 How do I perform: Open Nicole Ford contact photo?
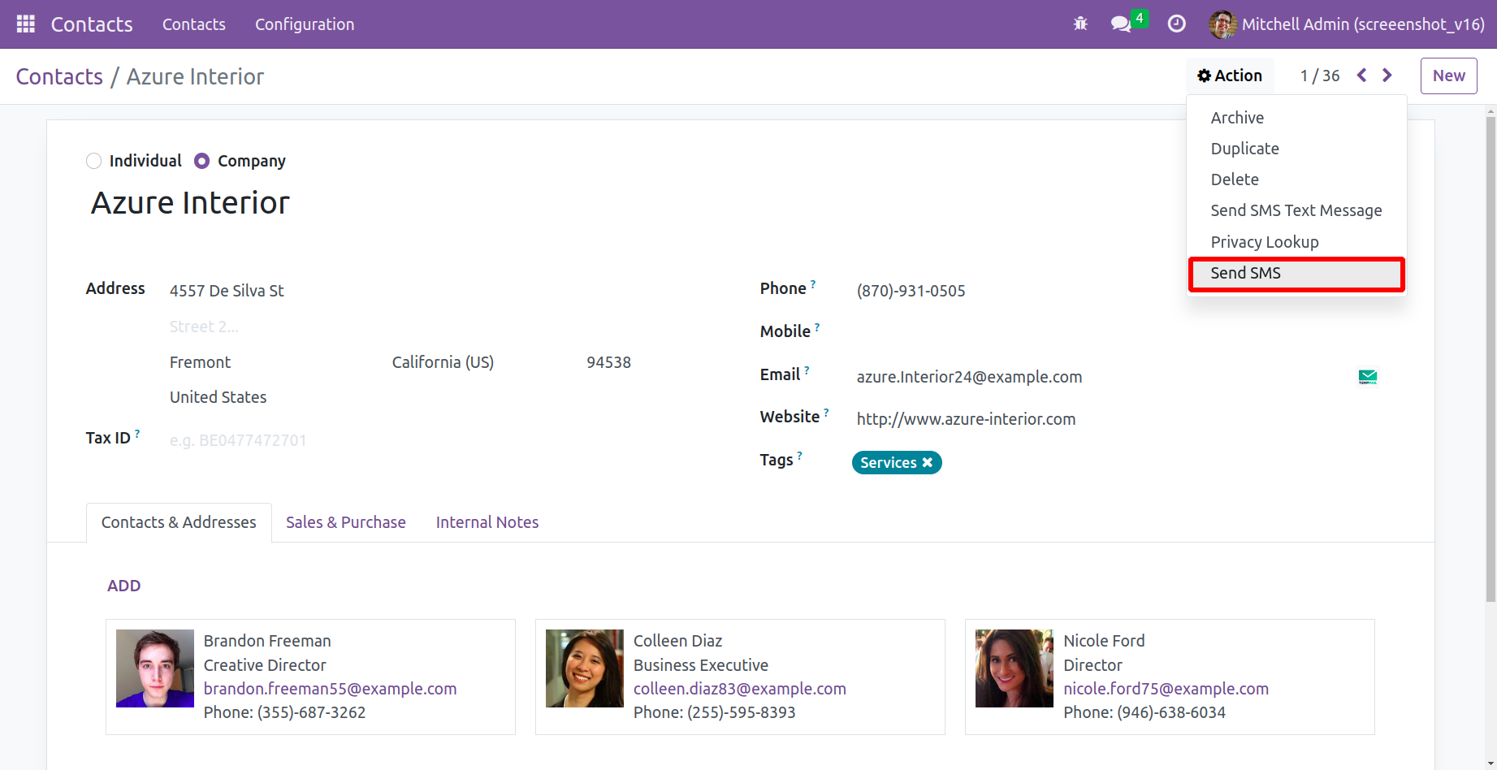point(1015,668)
